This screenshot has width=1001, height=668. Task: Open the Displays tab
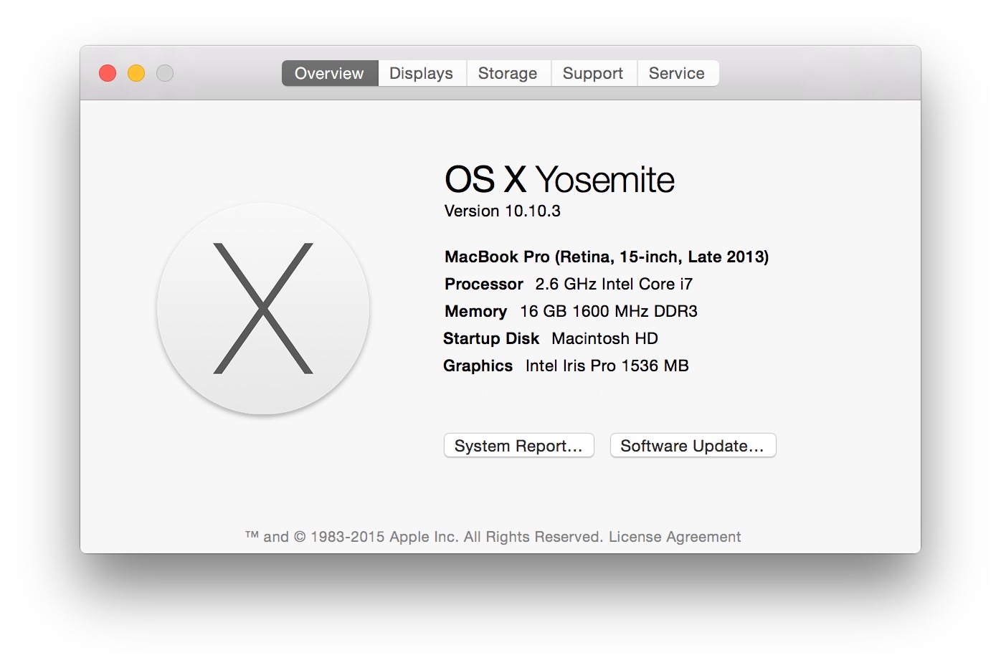pos(422,73)
